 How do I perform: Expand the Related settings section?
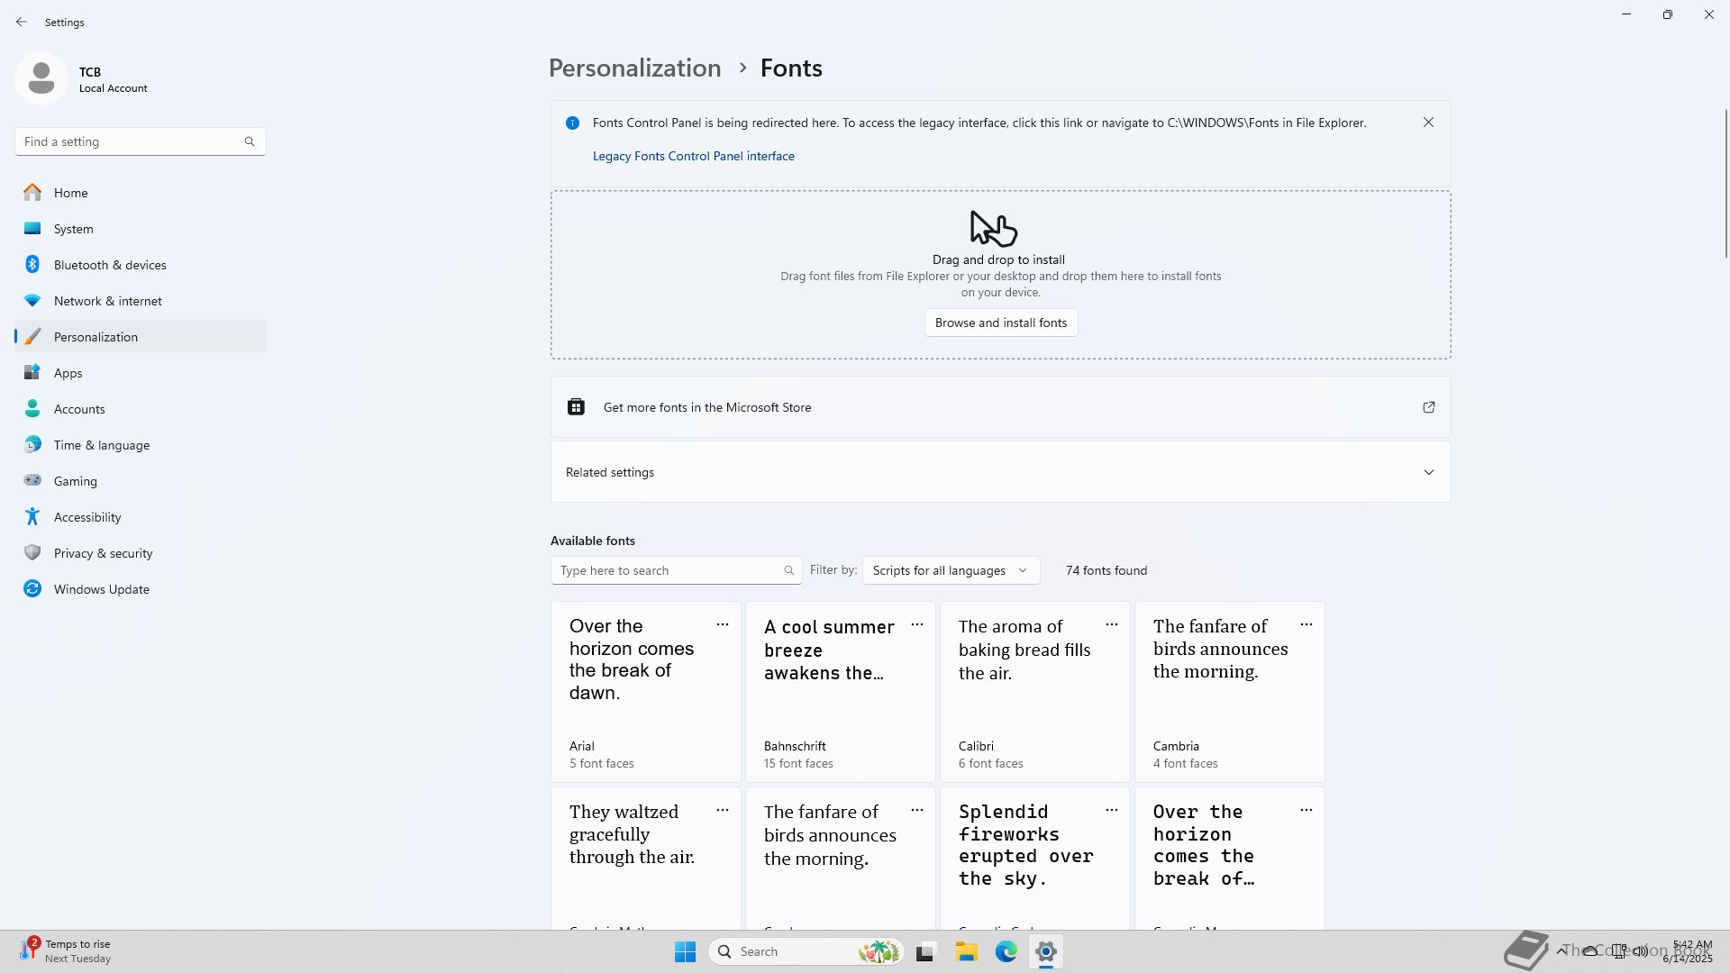coord(1428,472)
